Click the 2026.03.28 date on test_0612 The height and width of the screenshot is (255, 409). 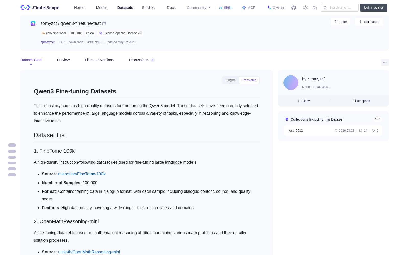347,131
